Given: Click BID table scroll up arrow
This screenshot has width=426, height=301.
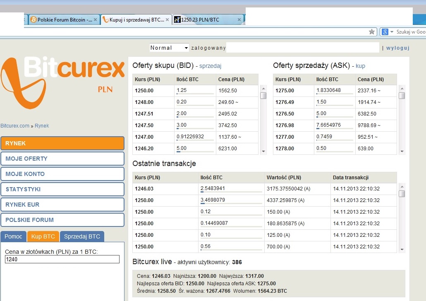Looking at the screenshot, I should pos(263,89).
